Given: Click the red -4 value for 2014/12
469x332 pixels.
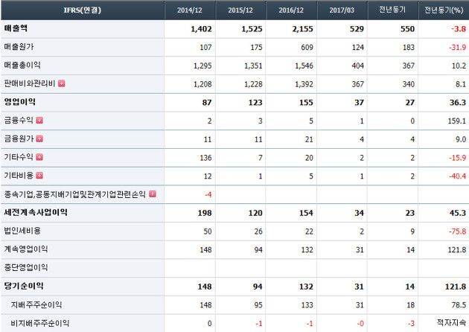Looking at the screenshot, I should 208,195.
